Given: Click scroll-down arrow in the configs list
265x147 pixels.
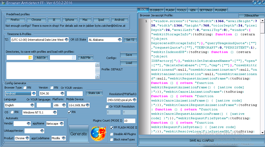Looking at the screenshot, I should 97,77.
